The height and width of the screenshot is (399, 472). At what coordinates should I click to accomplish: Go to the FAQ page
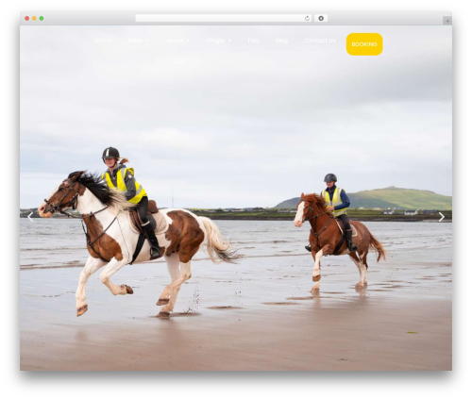tap(253, 41)
